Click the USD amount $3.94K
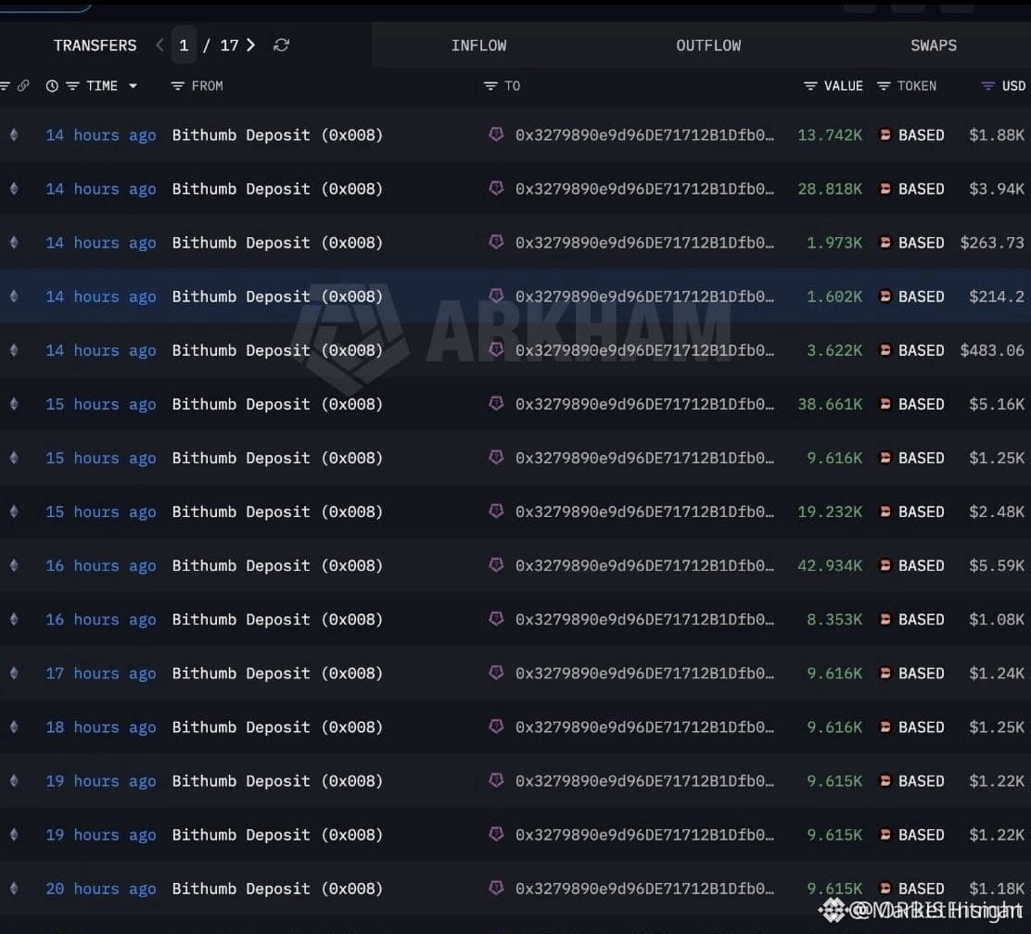This screenshot has height=934, width=1031. click(997, 189)
